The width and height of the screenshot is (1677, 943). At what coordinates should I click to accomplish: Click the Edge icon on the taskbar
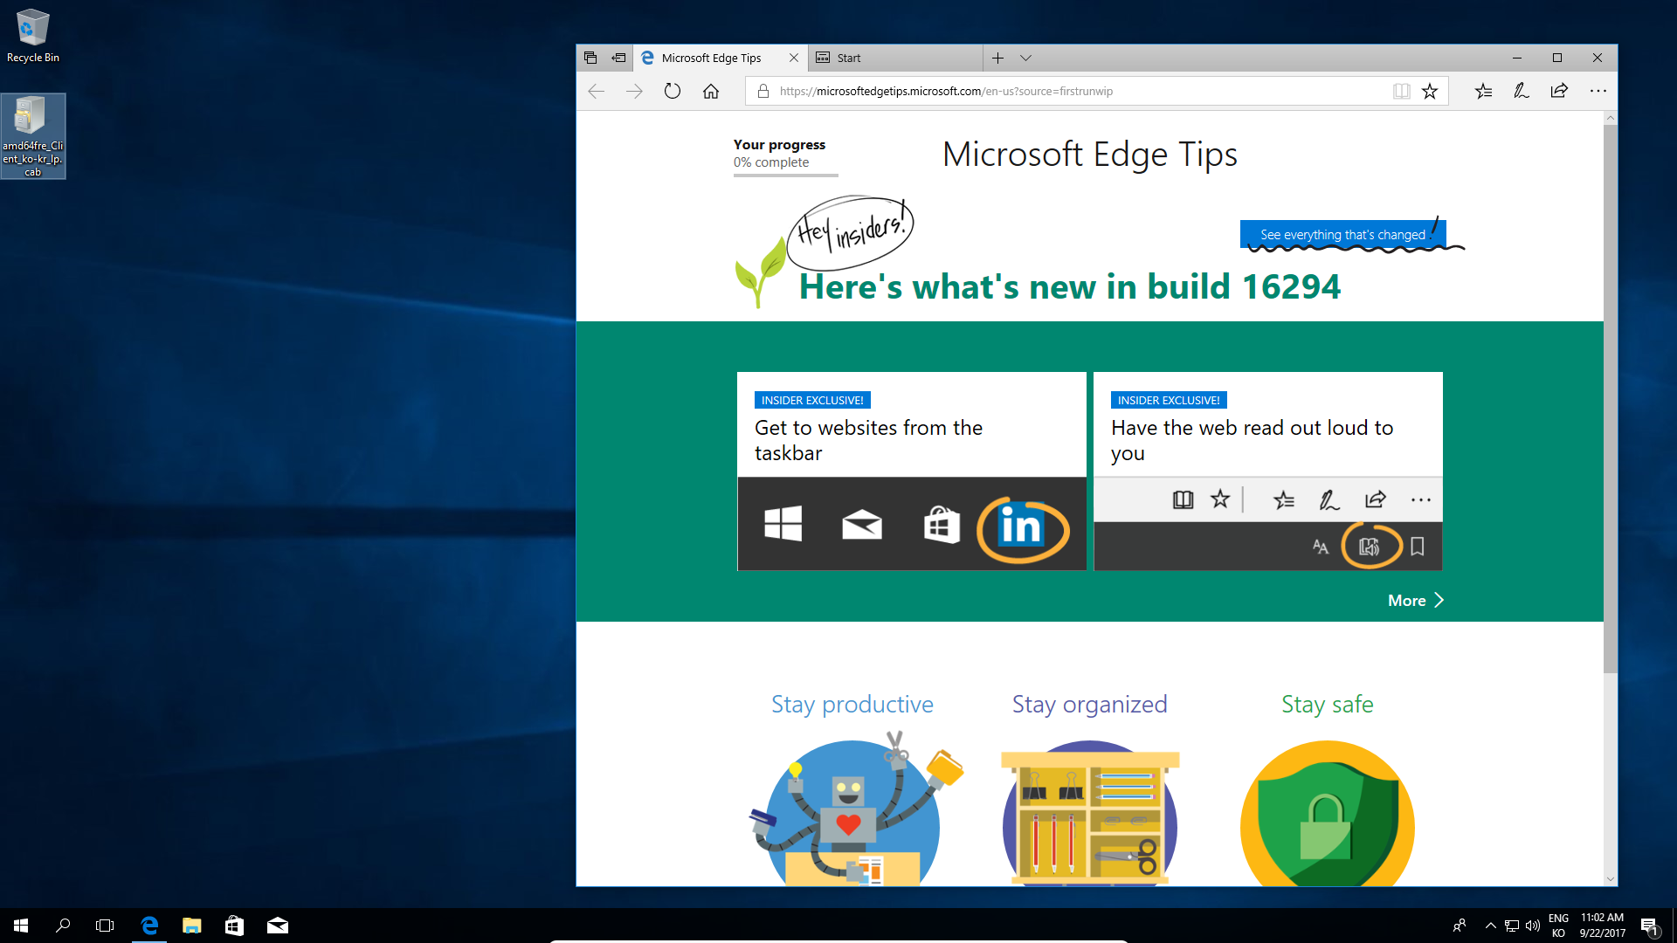click(x=149, y=926)
